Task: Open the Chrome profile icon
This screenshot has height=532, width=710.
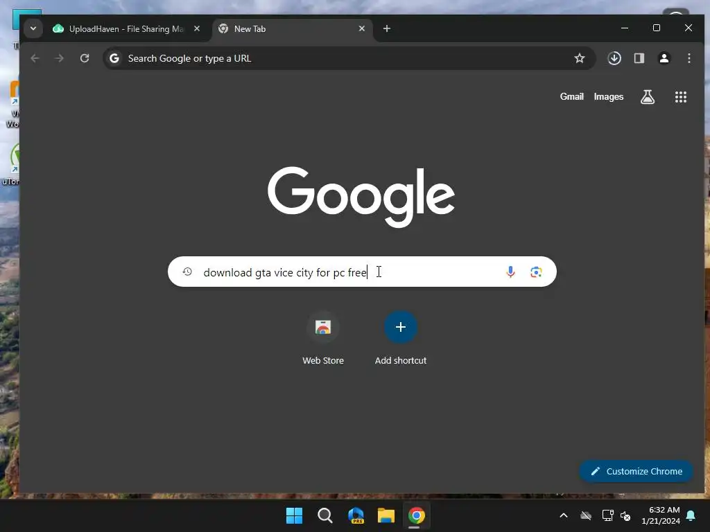Action: coord(664,58)
